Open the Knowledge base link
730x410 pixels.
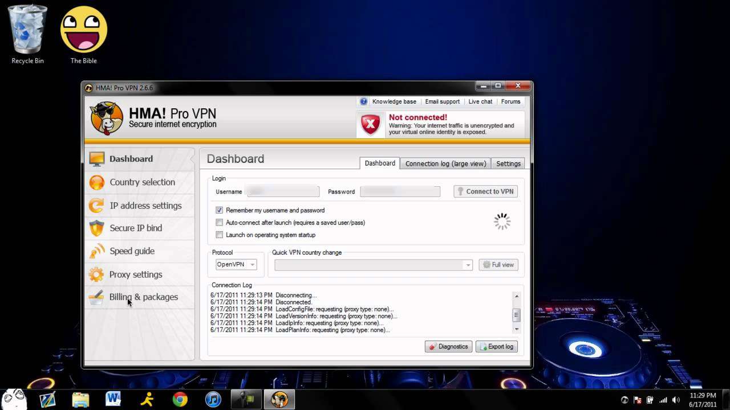coord(394,101)
